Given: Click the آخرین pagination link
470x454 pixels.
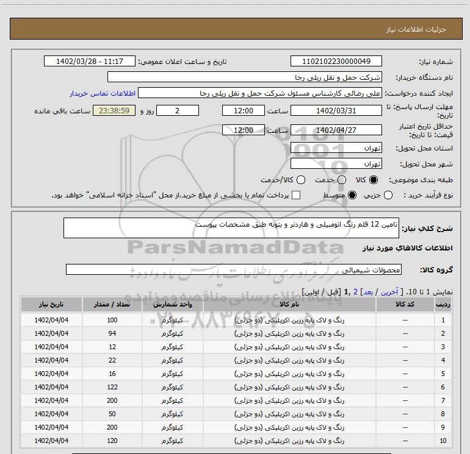Looking at the screenshot, I should (389, 292).
